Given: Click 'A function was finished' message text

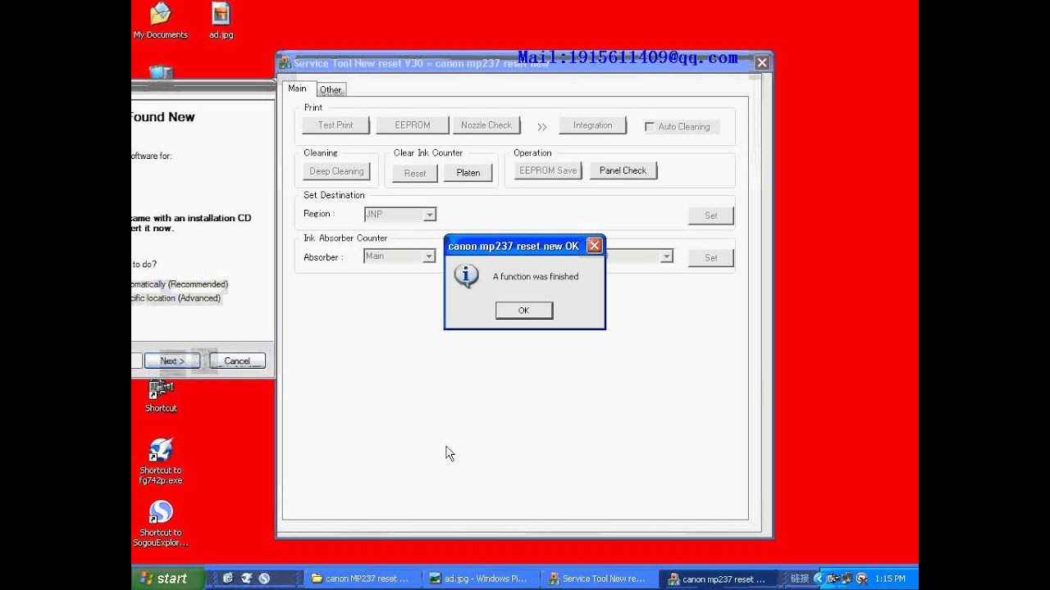Looking at the screenshot, I should (536, 277).
